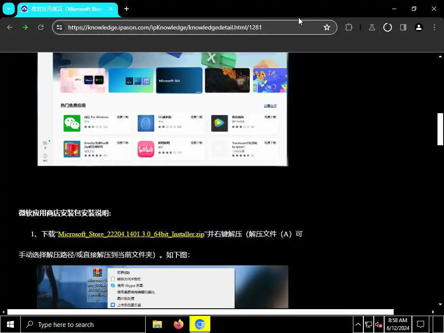Click the scroll down arrow
This screenshot has width=444, height=333.
(x=440, y=304)
